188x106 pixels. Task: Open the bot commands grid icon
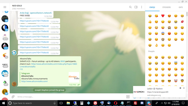[x=128, y=97]
